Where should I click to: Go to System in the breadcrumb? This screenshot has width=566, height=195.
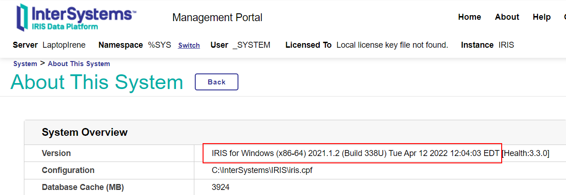(25, 64)
